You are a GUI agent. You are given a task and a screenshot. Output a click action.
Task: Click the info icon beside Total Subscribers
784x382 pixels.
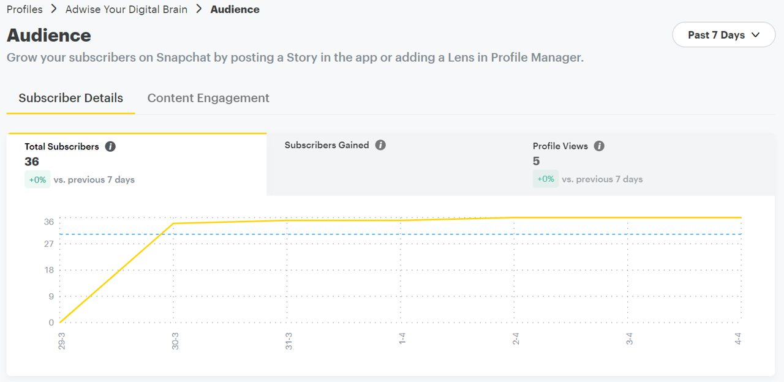point(110,147)
